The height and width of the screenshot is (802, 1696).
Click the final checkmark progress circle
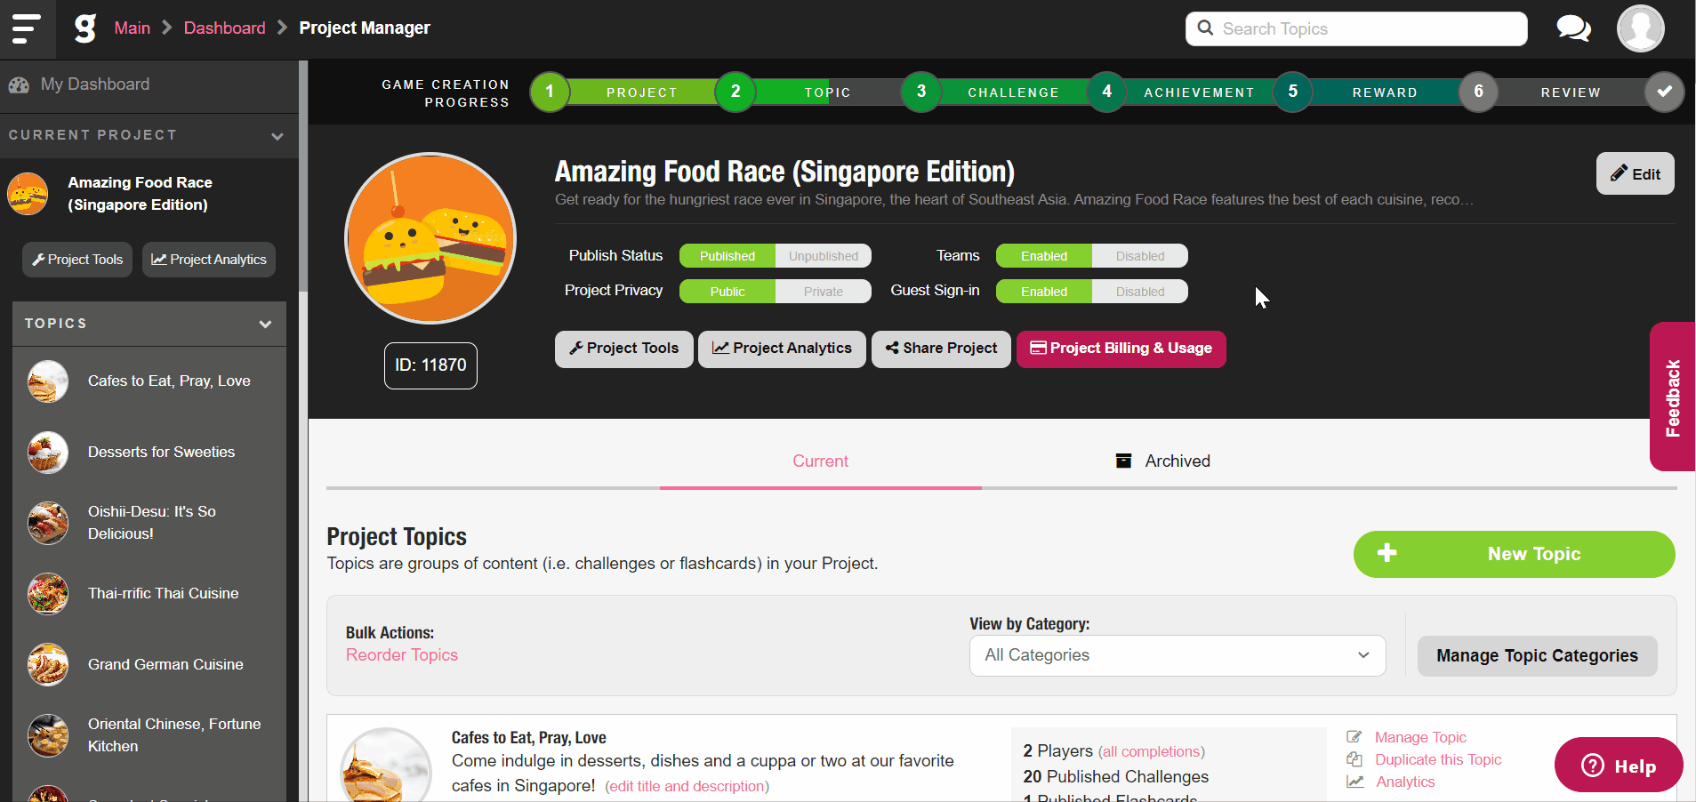click(1664, 92)
